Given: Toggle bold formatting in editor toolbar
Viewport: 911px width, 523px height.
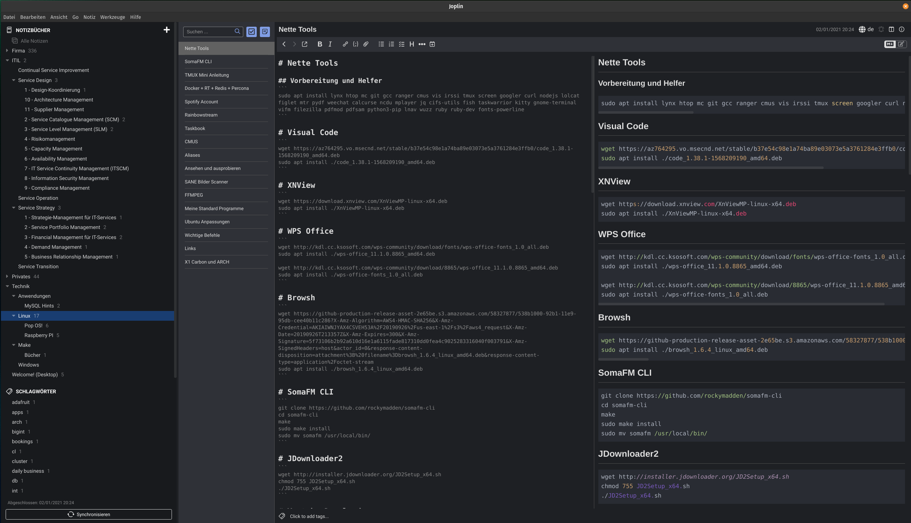Looking at the screenshot, I should pyautogui.click(x=320, y=44).
